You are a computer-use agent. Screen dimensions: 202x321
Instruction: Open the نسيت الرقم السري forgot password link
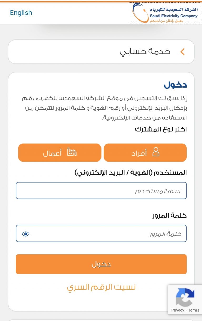[101, 287]
